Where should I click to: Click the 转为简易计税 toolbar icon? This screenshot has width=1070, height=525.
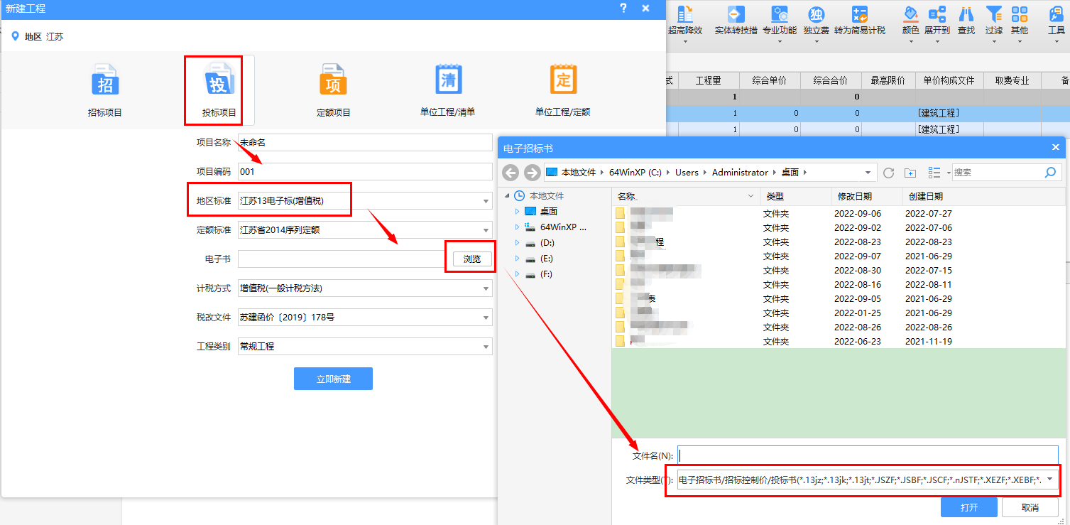(x=860, y=14)
